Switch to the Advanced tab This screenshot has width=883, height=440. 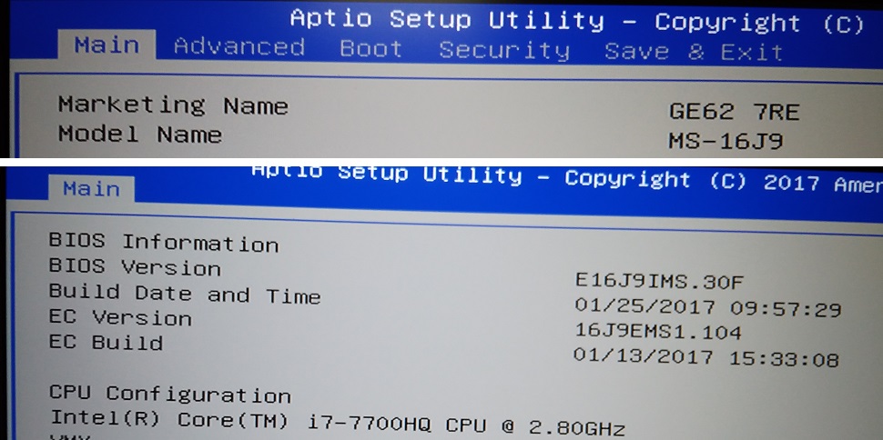click(239, 46)
